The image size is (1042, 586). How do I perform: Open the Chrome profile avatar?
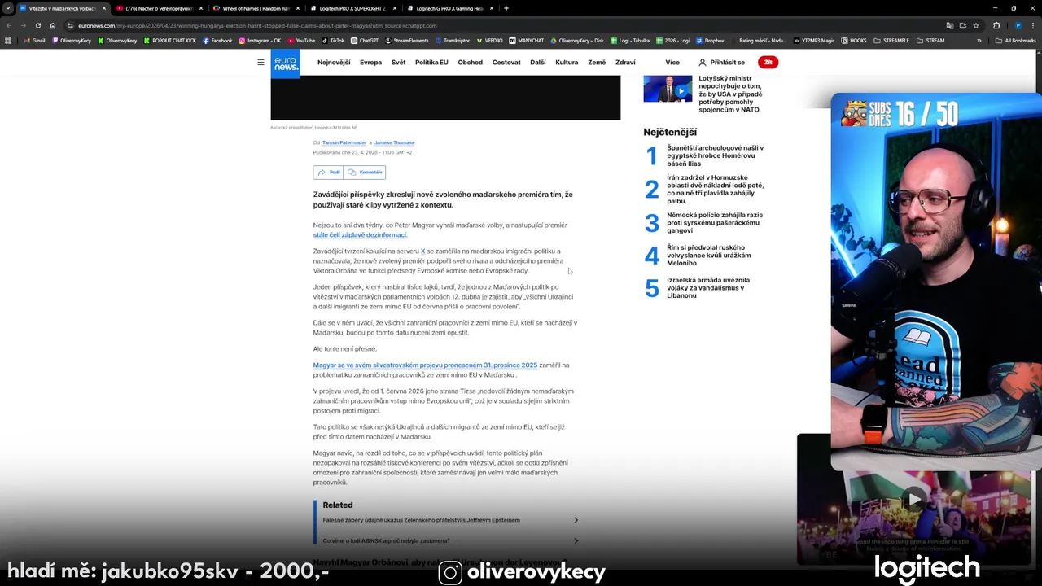click(x=1018, y=25)
